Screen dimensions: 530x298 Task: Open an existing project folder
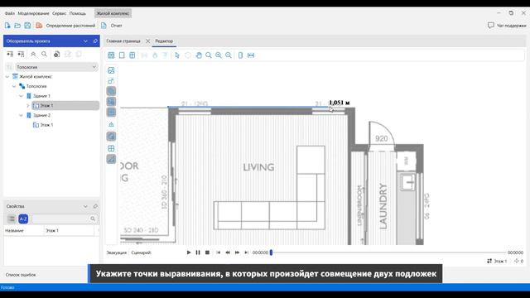click(17, 26)
